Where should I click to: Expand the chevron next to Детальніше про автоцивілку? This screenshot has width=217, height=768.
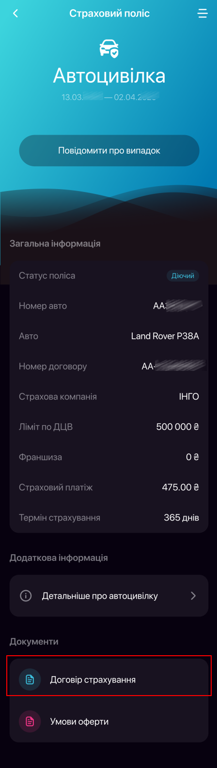193,595
